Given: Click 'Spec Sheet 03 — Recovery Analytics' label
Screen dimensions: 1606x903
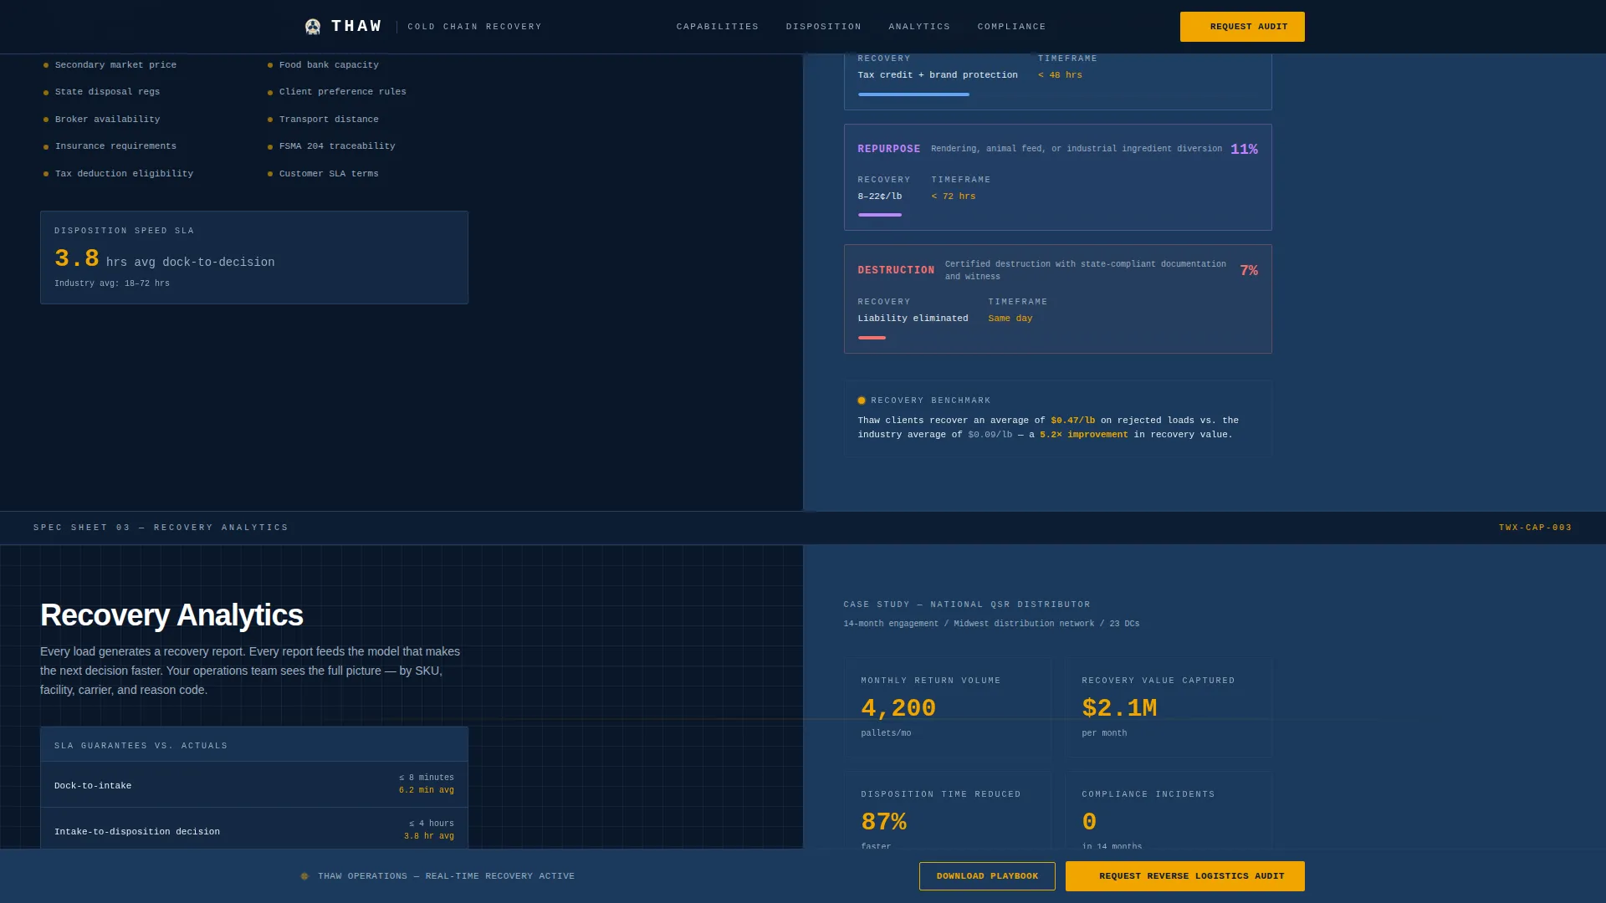Looking at the screenshot, I should (x=161, y=528).
